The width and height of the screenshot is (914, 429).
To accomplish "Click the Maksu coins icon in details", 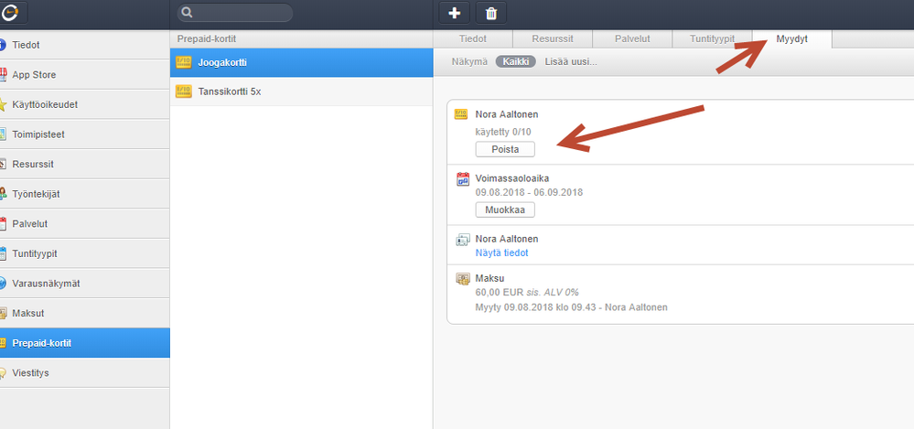I will pos(462,279).
